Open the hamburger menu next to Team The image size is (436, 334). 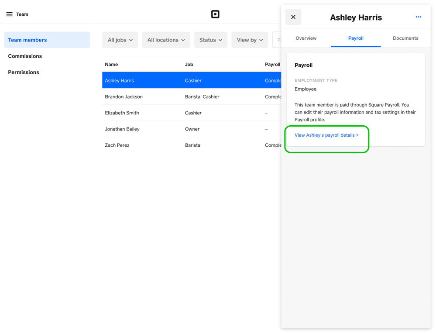coord(9,14)
